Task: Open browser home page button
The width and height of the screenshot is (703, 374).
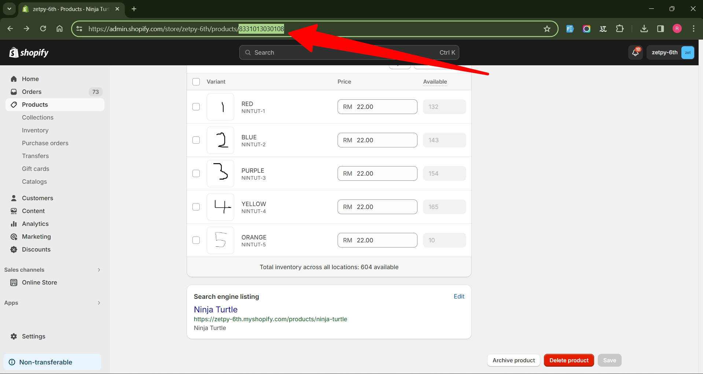Action: 59,29
